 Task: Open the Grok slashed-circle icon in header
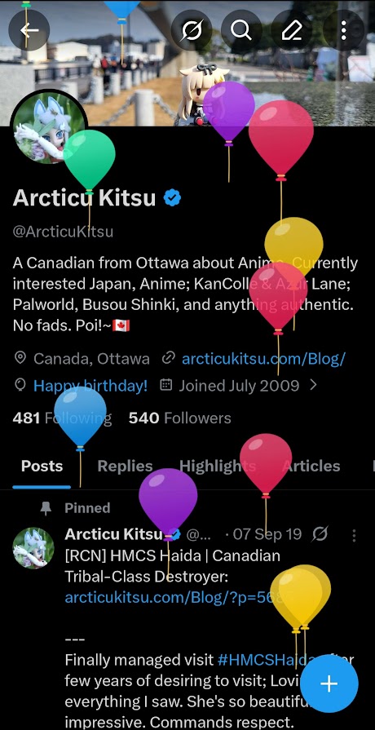click(192, 31)
